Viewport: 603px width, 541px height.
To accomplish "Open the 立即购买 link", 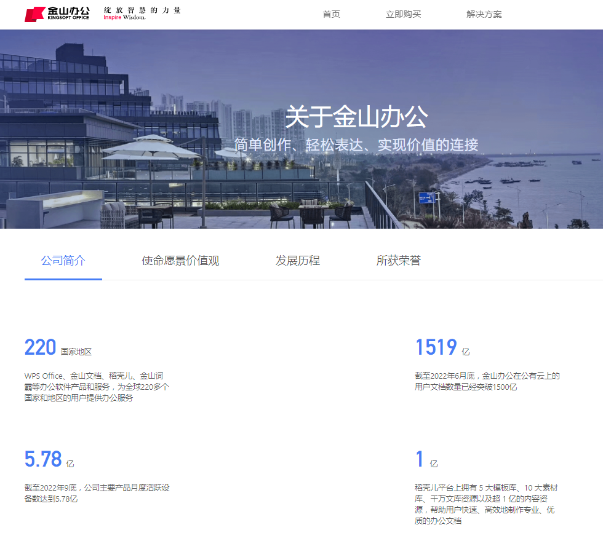I will click(403, 14).
